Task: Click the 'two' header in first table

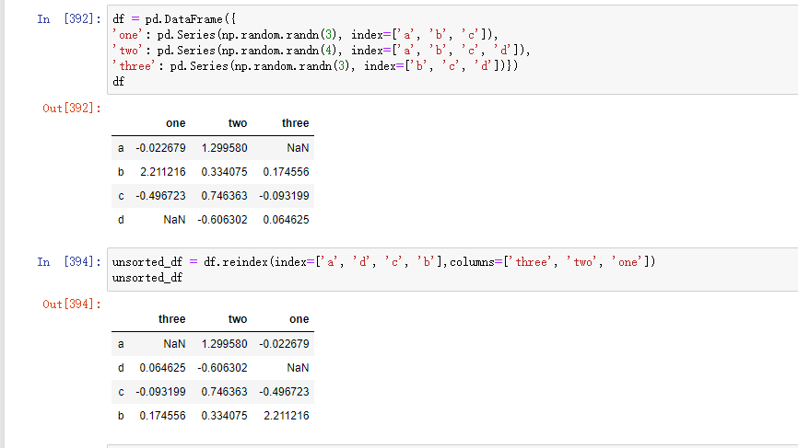Action: [x=237, y=123]
